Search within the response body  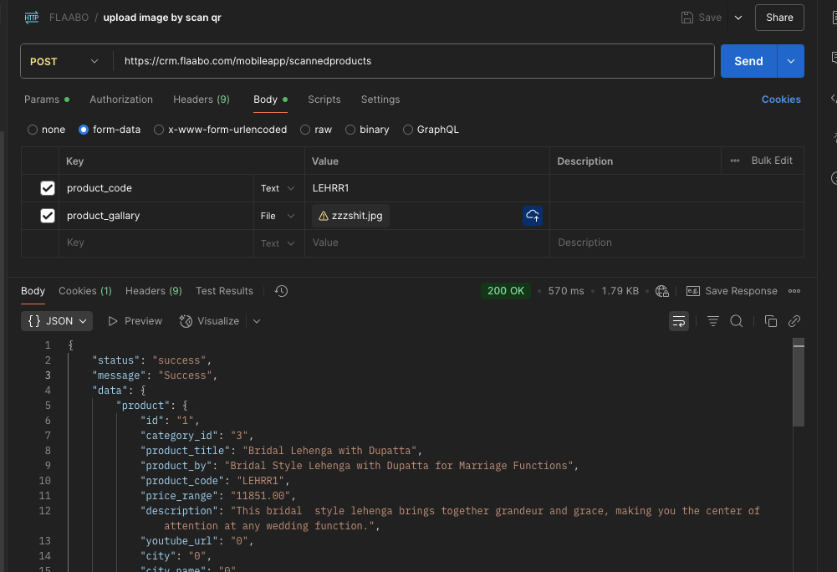(737, 321)
